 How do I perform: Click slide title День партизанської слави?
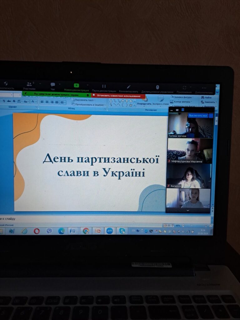point(101,166)
